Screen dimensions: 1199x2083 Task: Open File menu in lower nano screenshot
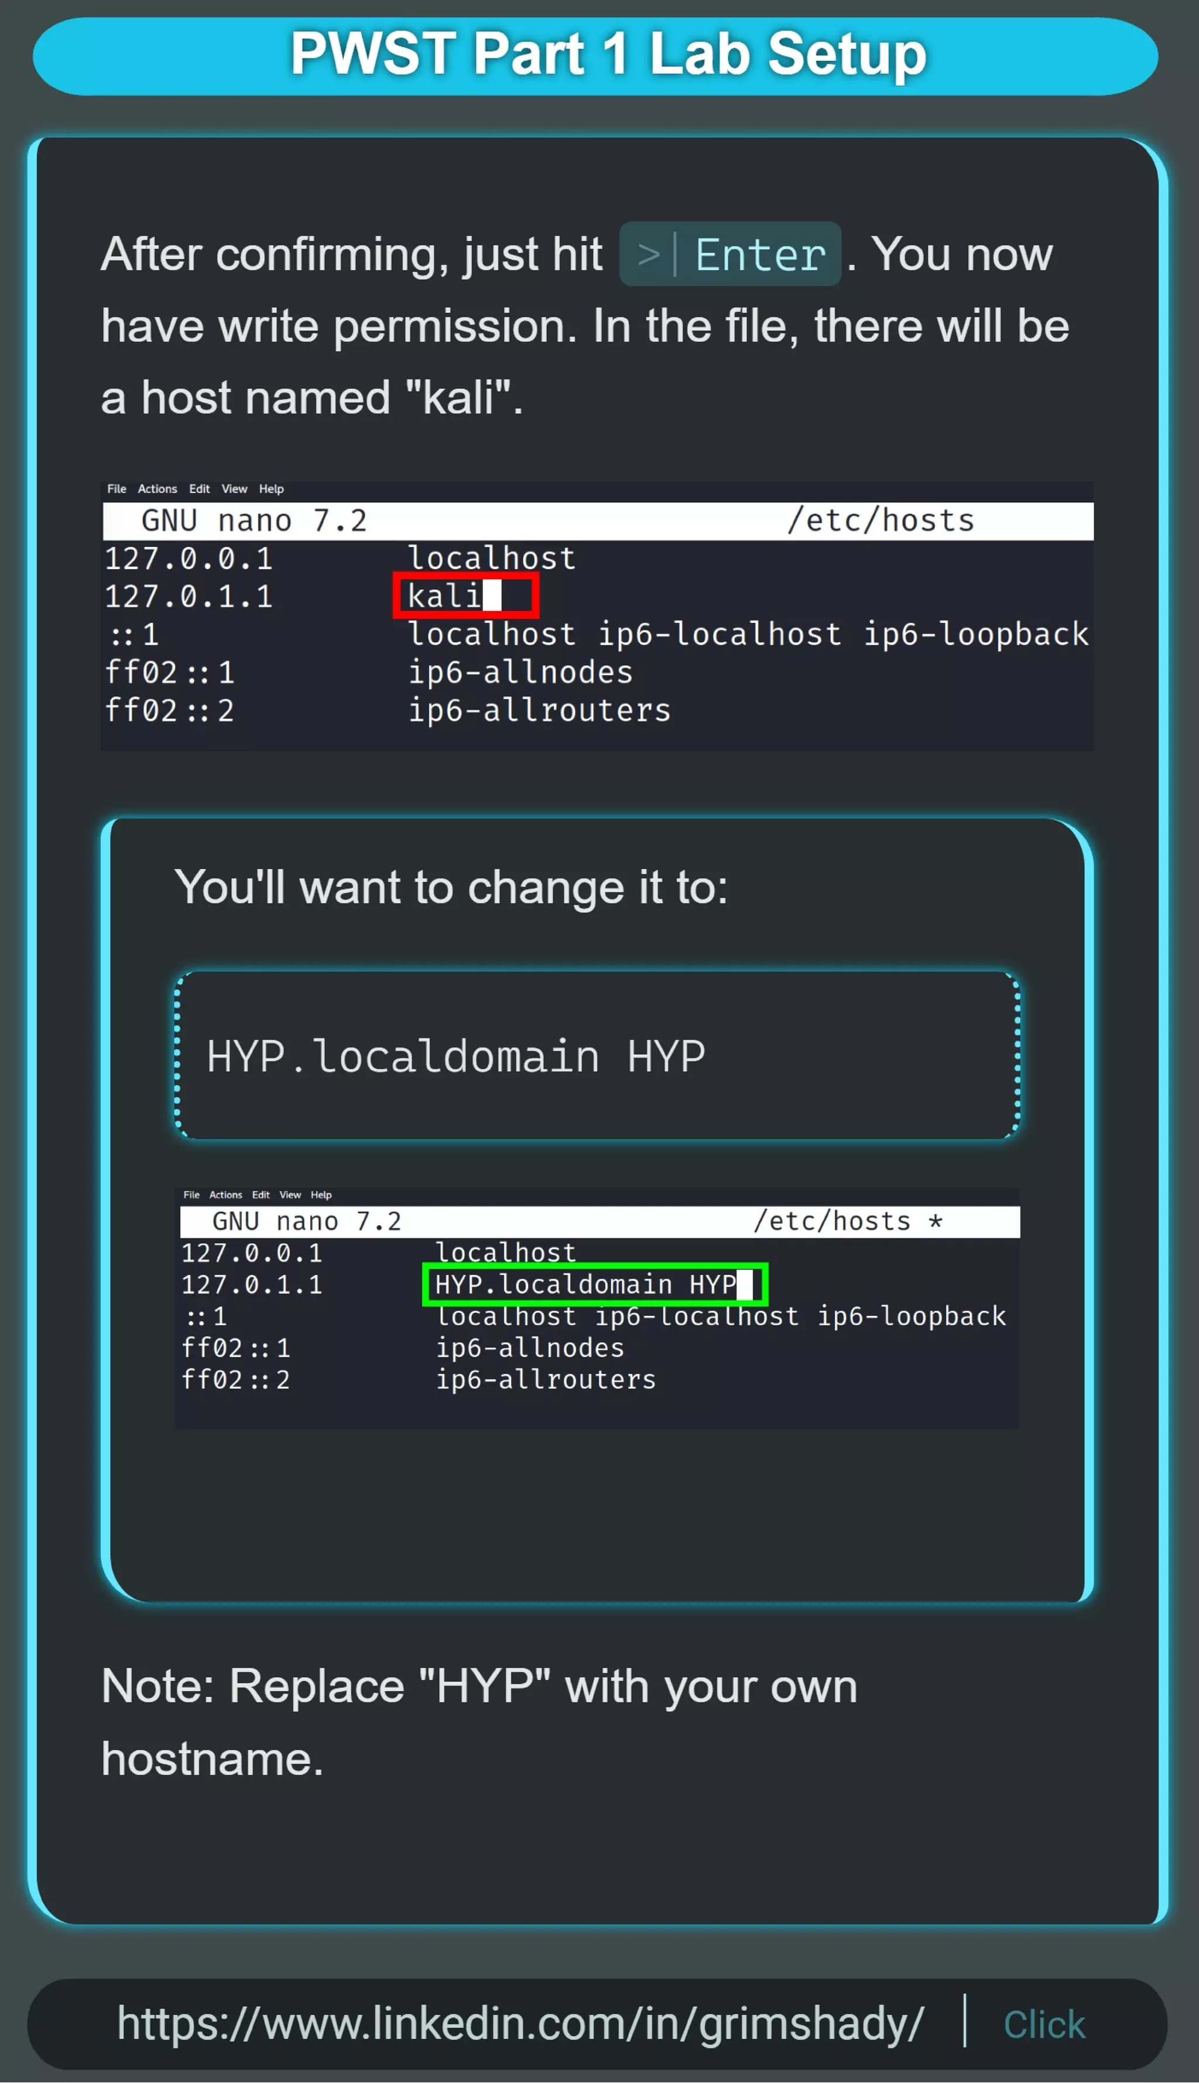point(191,1194)
